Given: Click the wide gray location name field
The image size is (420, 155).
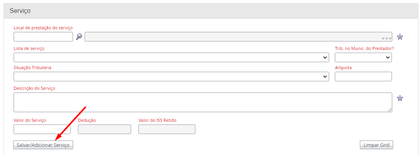Looking at the screenshot, I should pos(238,37).
